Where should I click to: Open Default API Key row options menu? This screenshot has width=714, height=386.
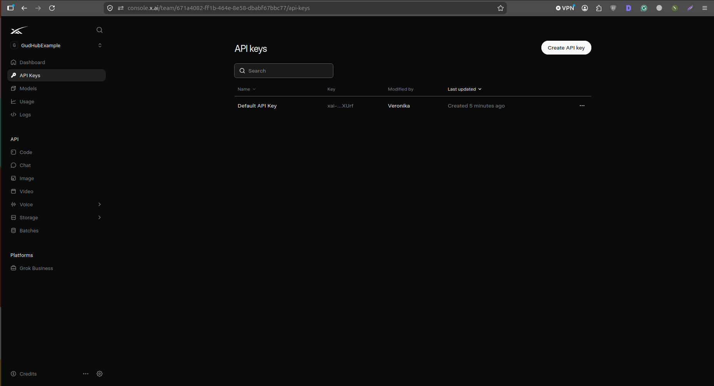[x=582, y=106]
